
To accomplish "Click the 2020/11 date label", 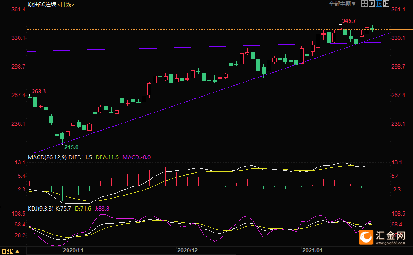I will point(73,250).
